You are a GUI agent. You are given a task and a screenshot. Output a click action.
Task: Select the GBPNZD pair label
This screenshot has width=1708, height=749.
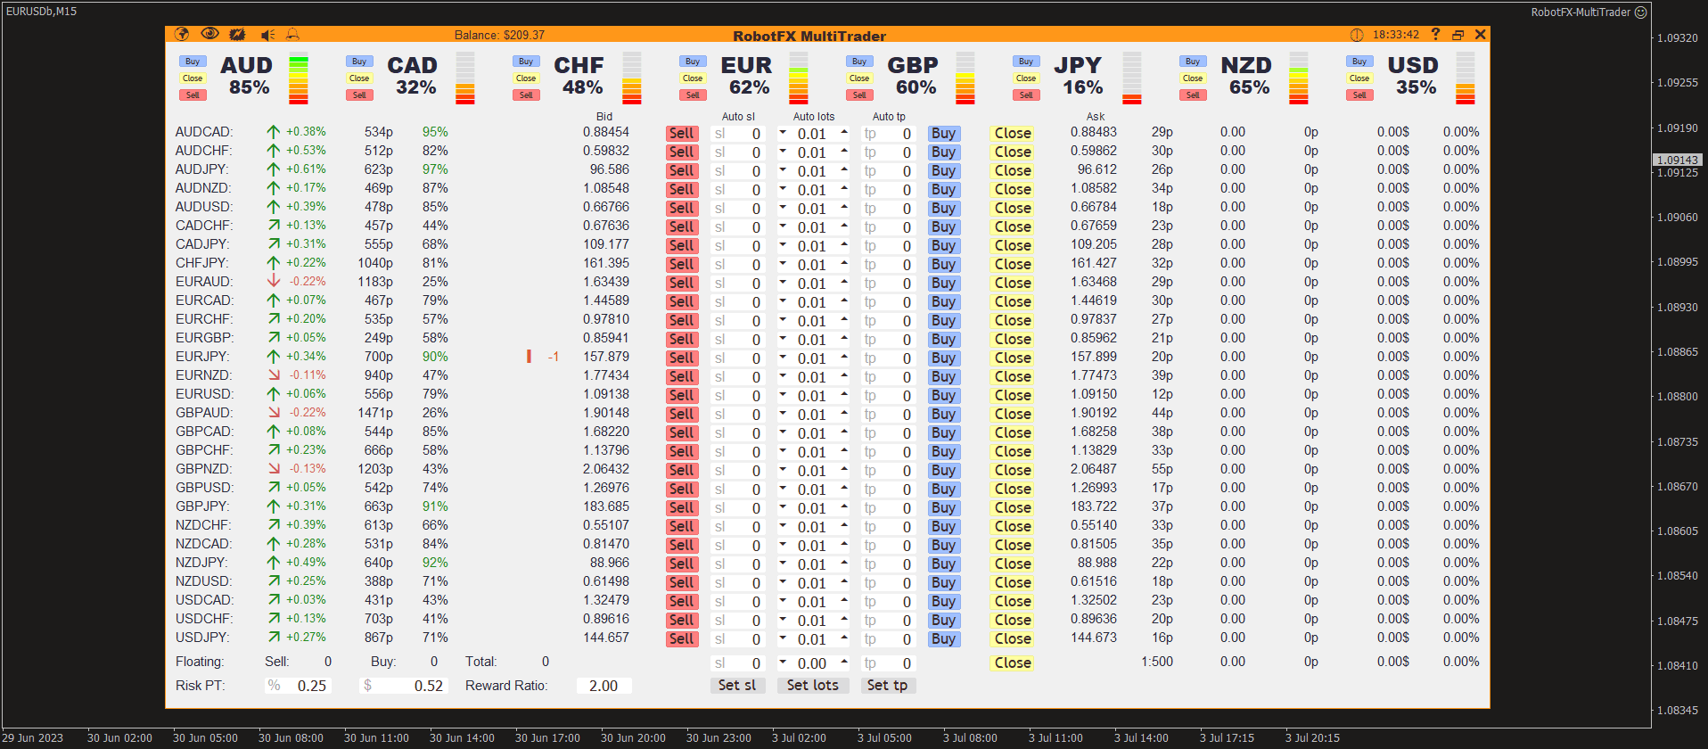click(x=204, y=469)
